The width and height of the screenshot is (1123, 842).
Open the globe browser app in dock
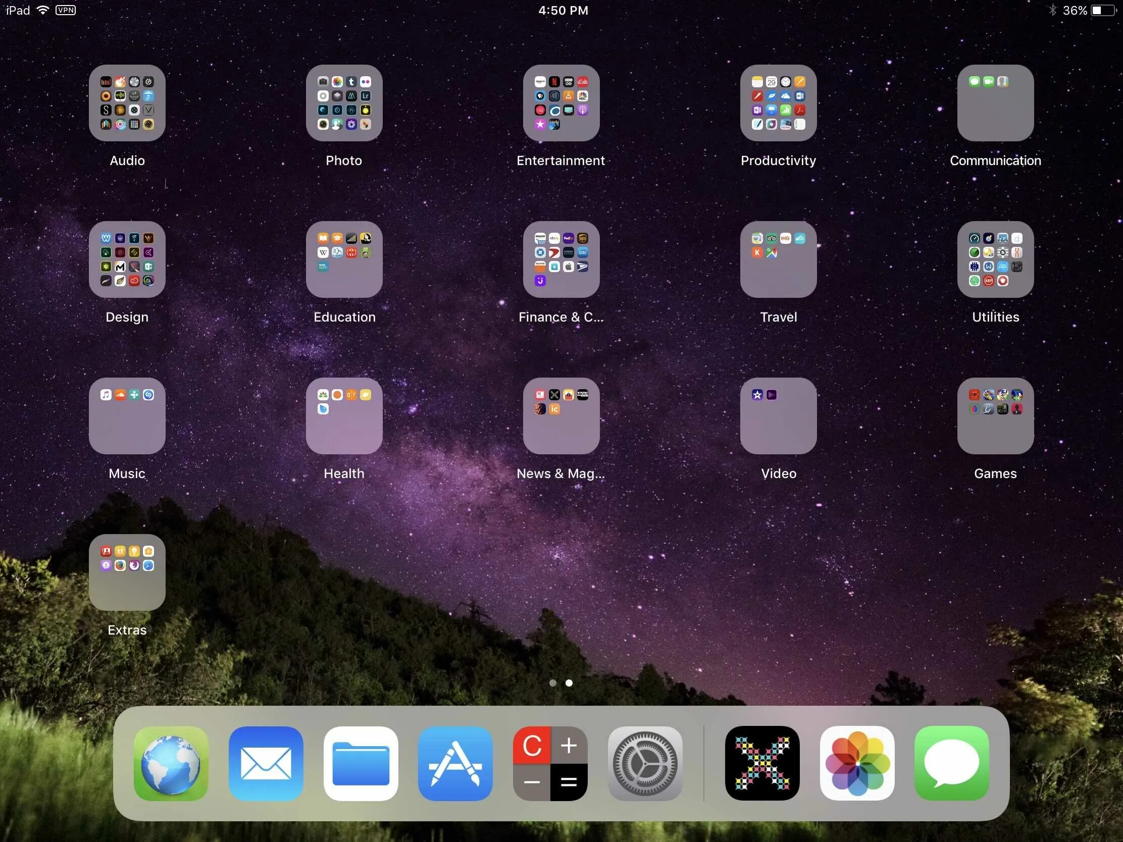pos(171,763)
